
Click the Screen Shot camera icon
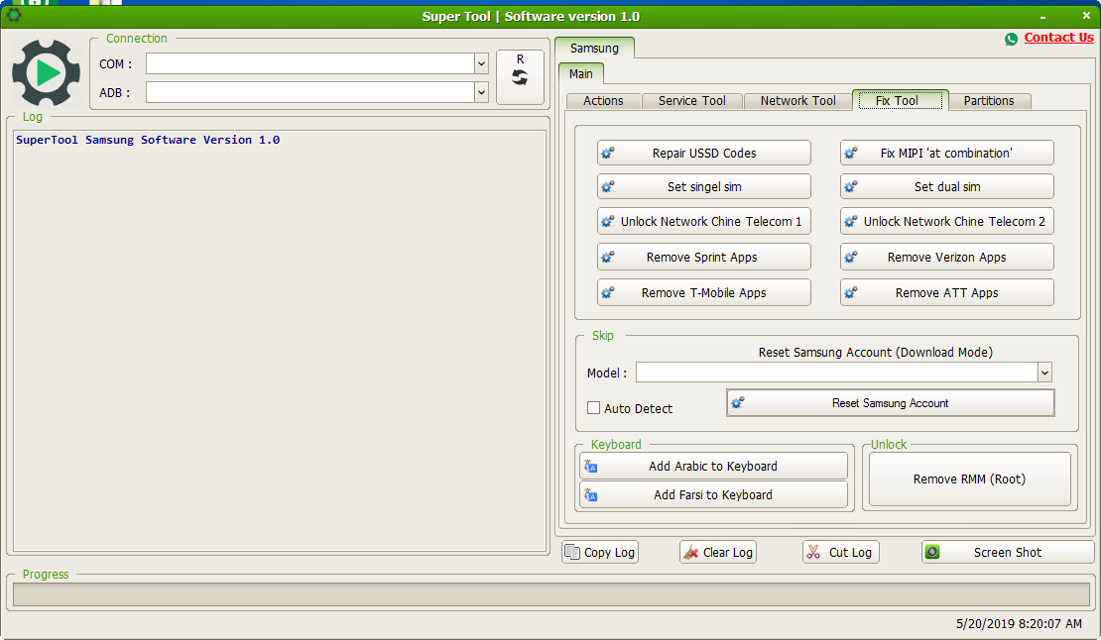pyautogui.click(x=932, y=552)
